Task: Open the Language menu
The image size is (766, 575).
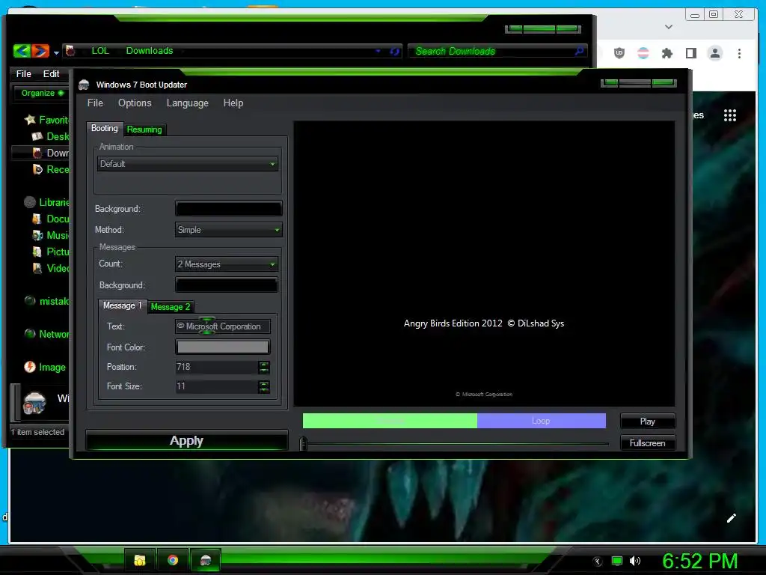Action: point(188,103)
